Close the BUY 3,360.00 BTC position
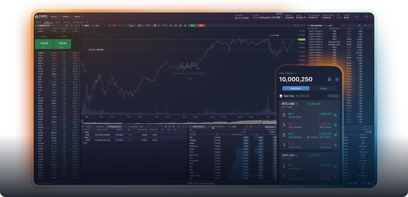Screen dimensions: 408x197 [335, 115]
